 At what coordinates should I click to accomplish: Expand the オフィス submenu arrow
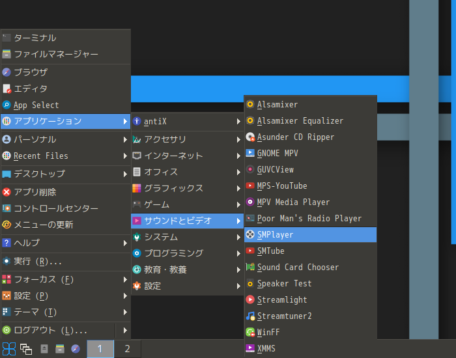(x=238, y=172)
